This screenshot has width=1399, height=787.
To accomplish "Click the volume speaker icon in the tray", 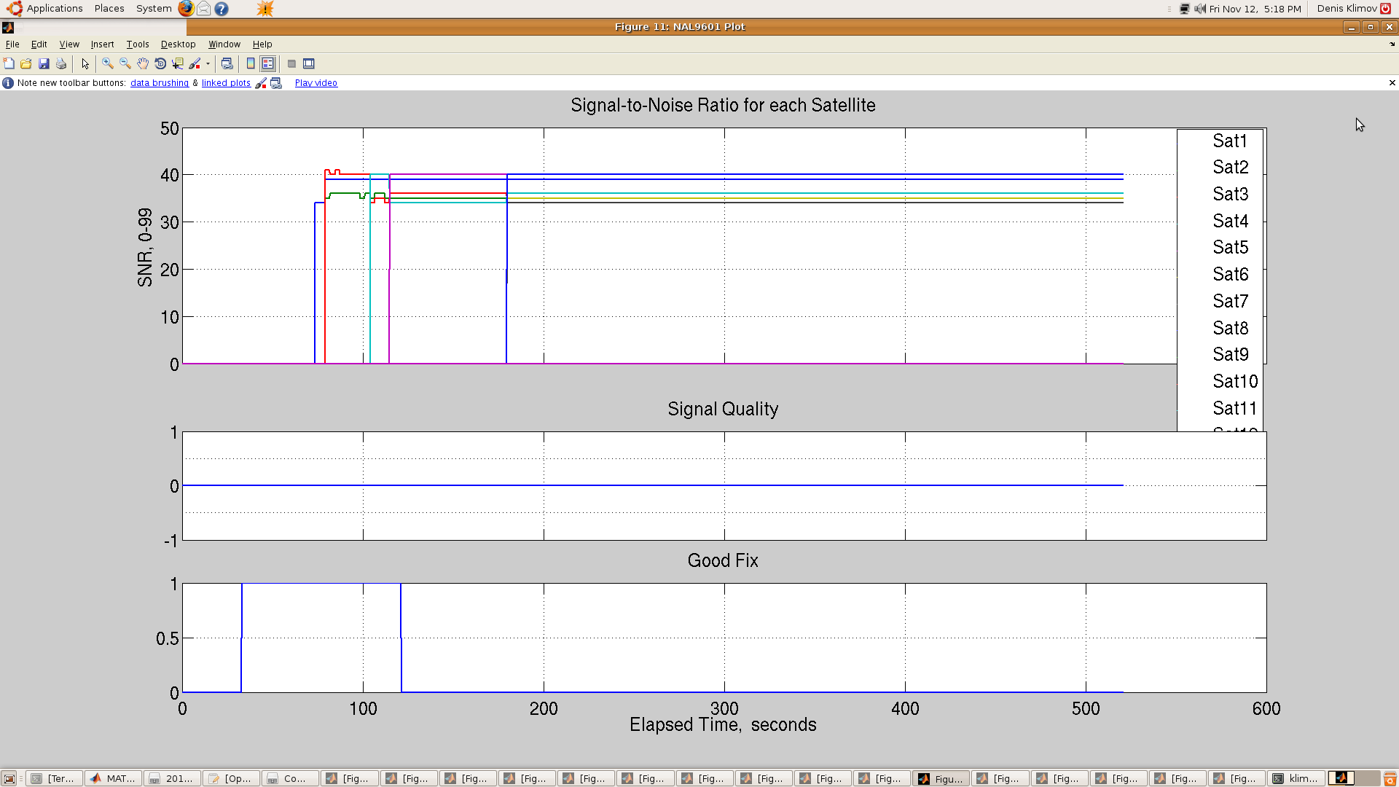I will click(1200, 9).
